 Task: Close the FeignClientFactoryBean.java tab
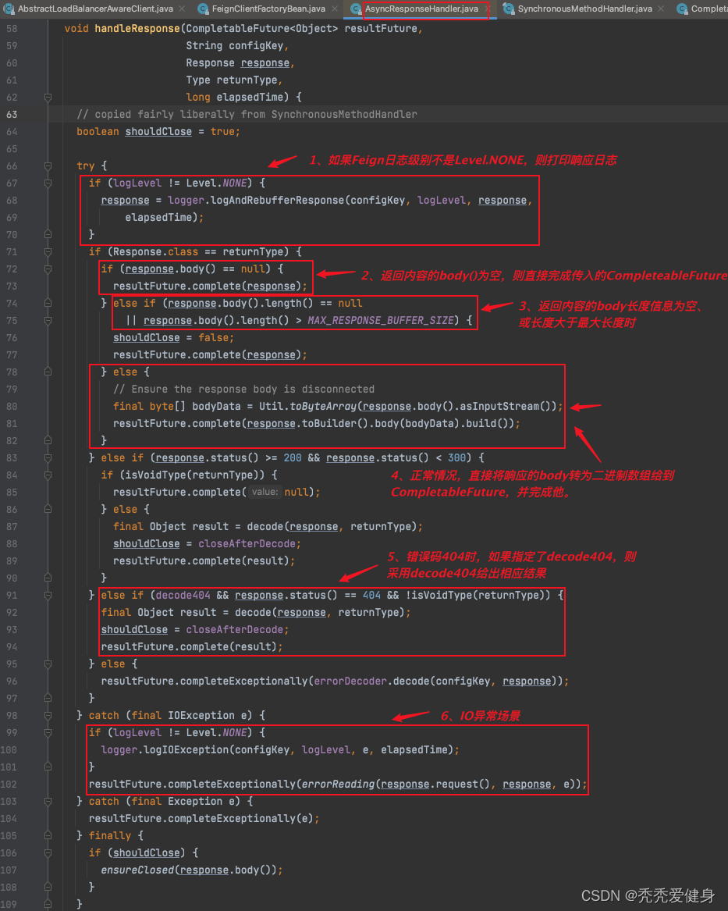[335, 9]
